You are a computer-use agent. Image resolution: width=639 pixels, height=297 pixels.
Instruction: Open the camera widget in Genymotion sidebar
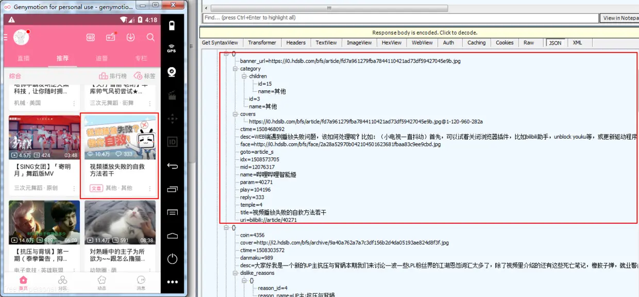[172, 72]
